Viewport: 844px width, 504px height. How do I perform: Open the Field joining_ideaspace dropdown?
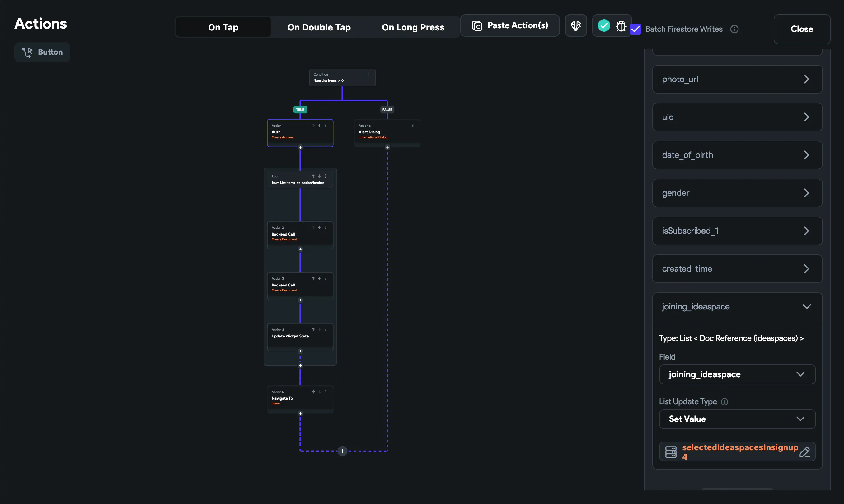pyautogui.click(x=737, y=375)
